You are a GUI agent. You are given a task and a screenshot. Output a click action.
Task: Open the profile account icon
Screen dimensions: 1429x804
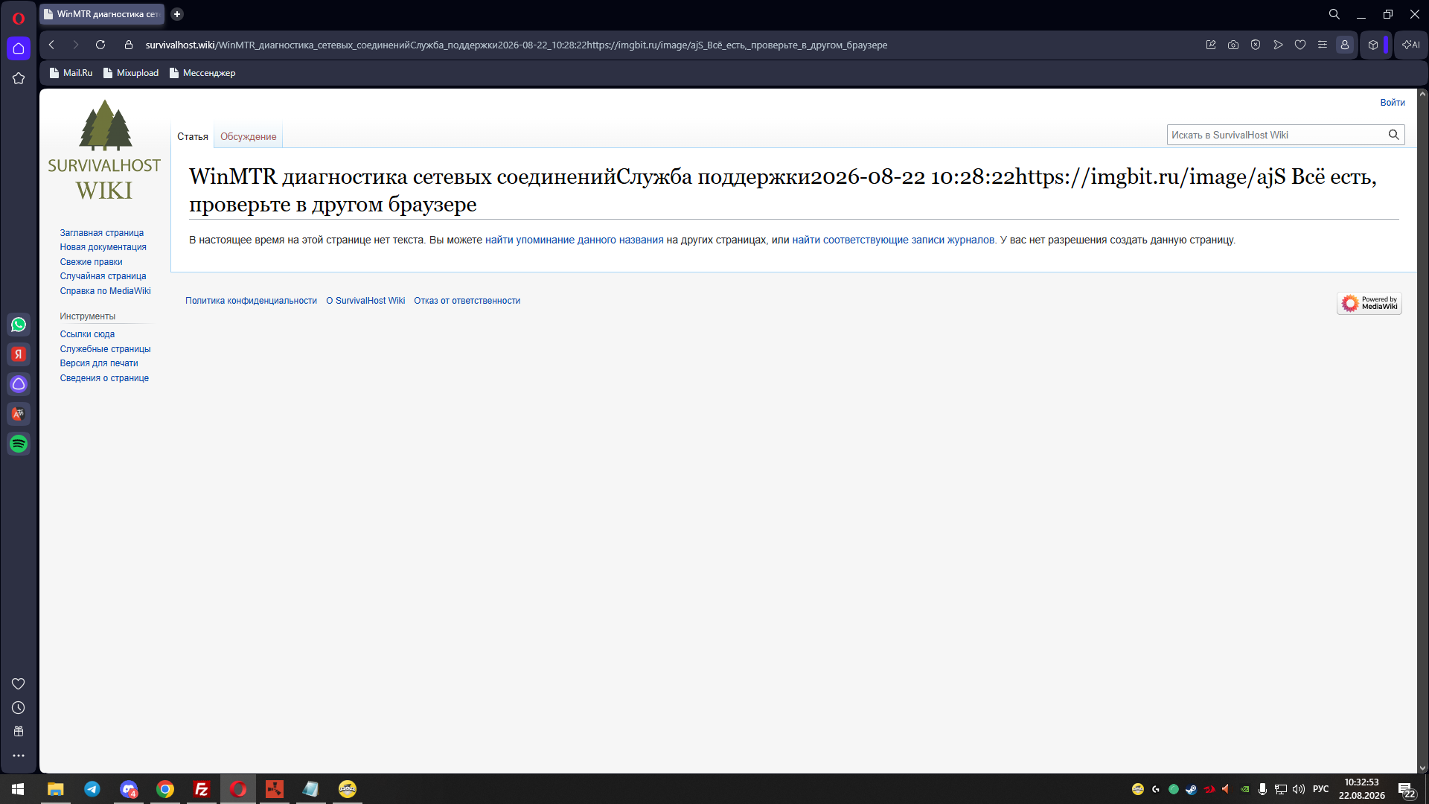(x=1345, y=45)
